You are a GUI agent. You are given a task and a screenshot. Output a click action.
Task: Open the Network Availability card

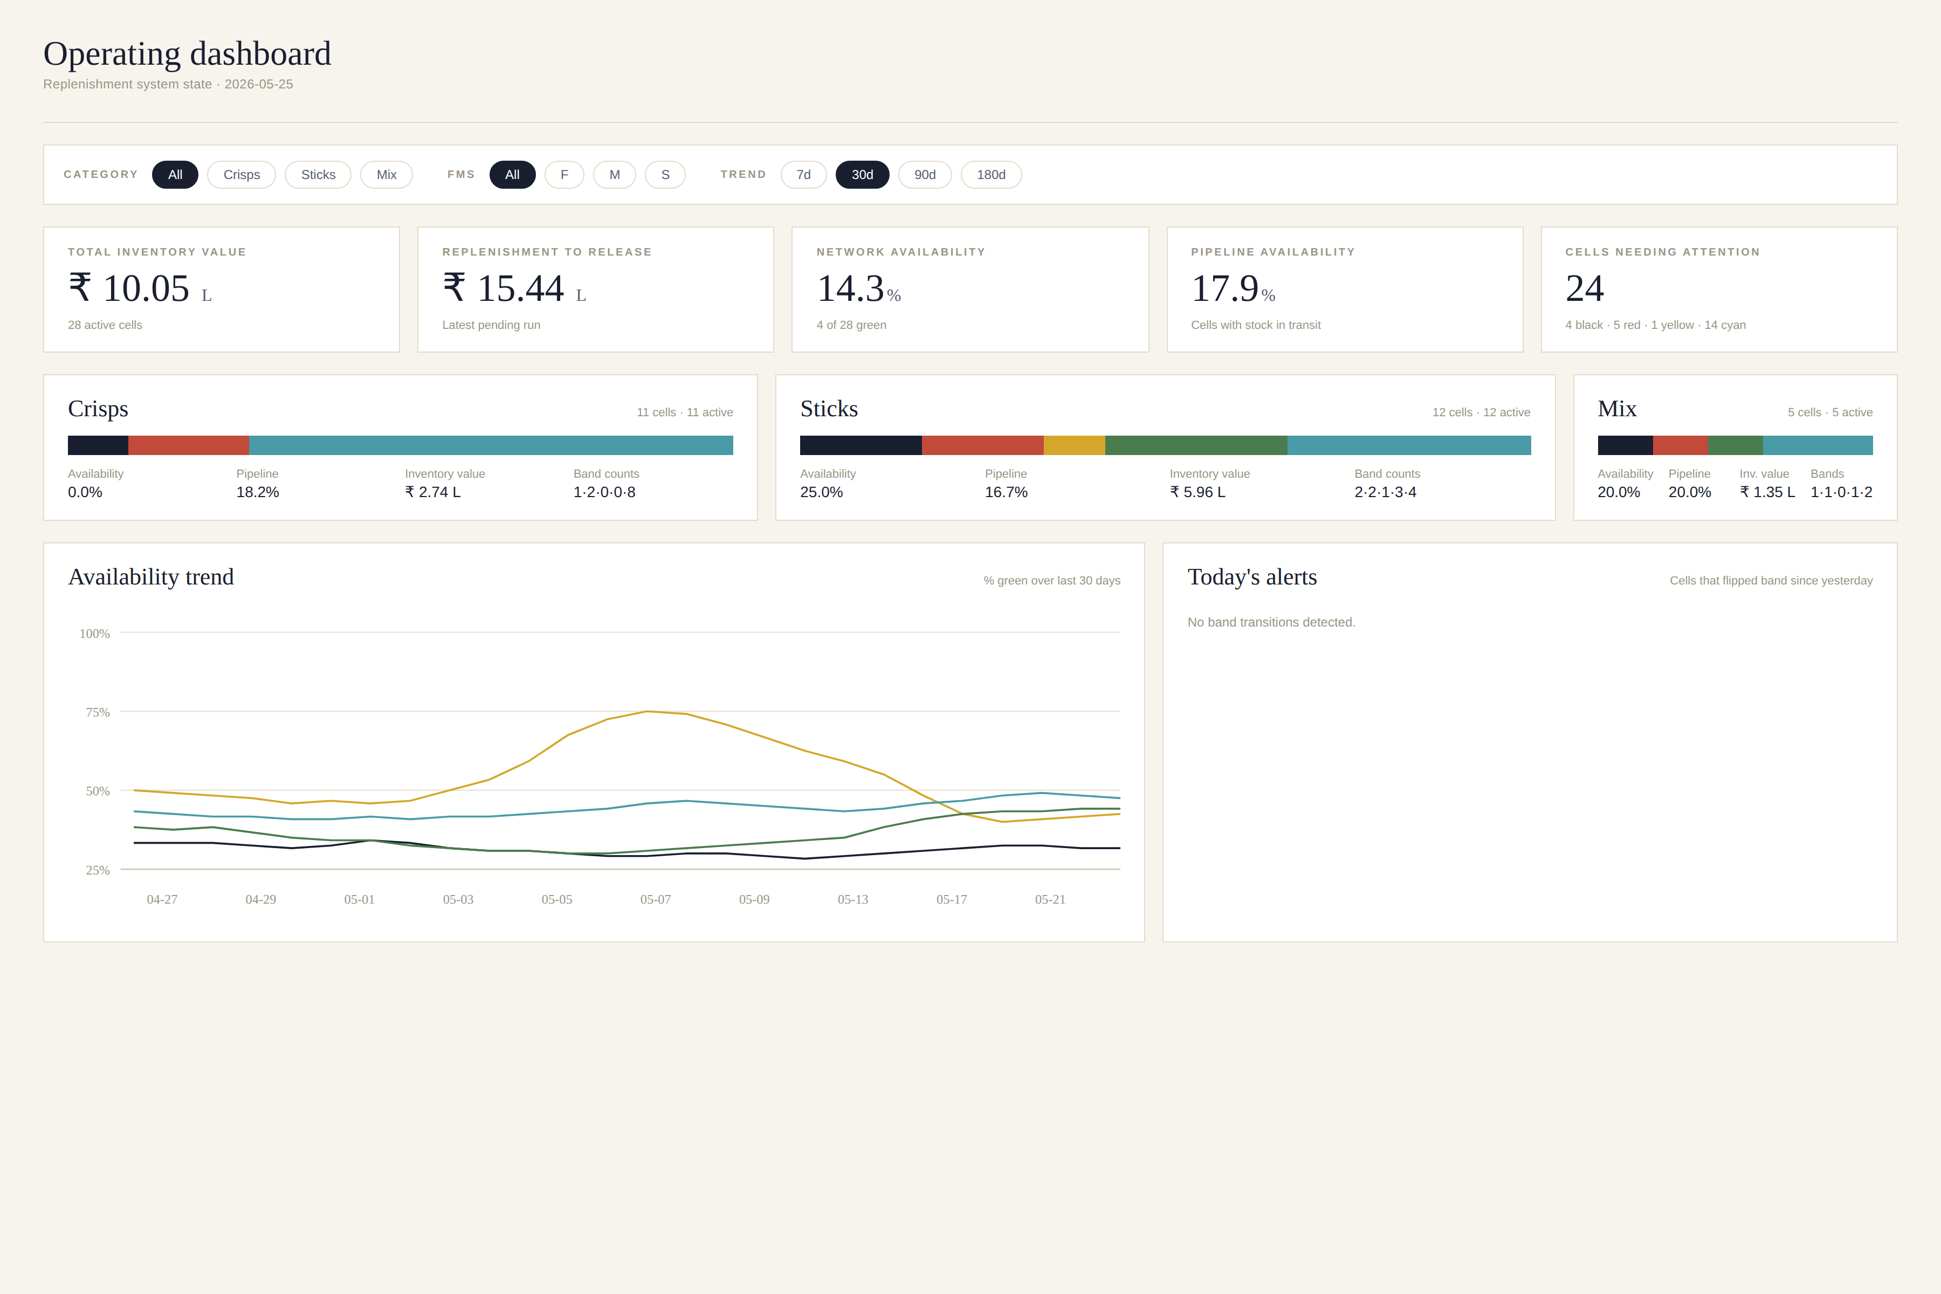[970, 290]
